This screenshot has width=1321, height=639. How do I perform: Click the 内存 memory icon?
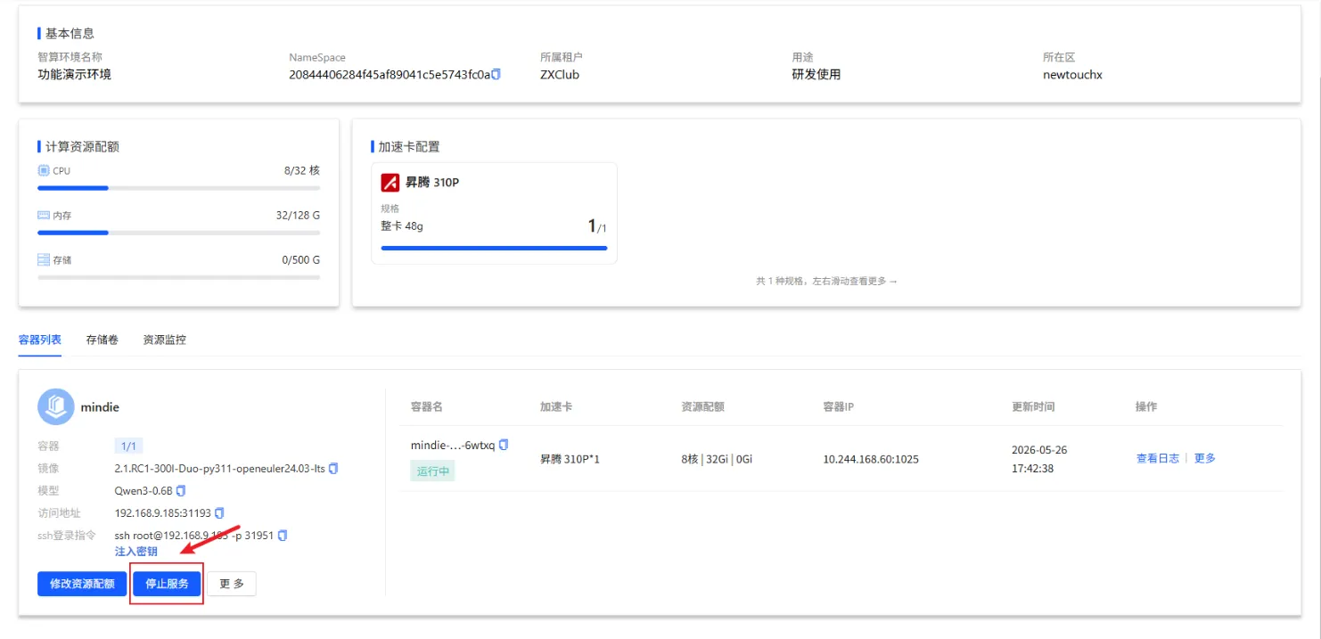tap(44, 215)
